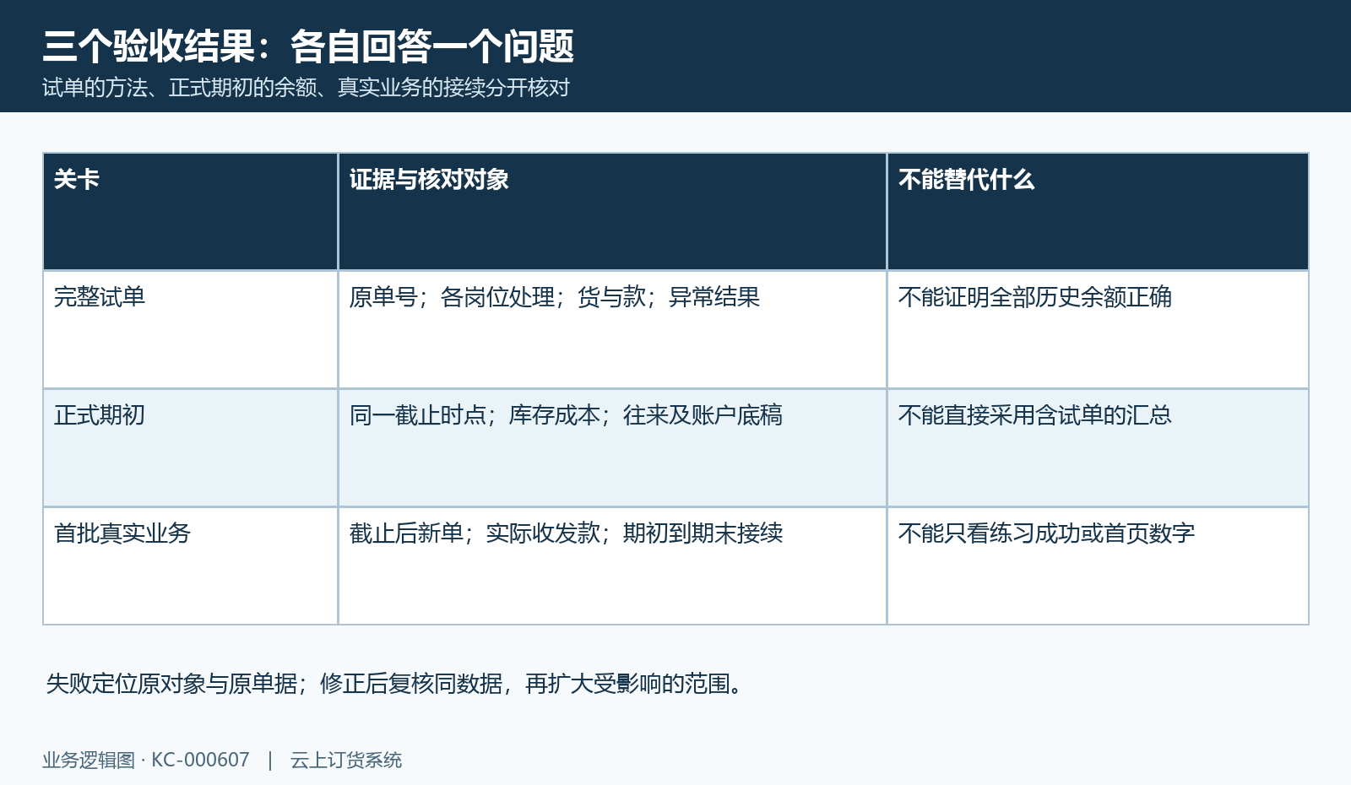Click the column header 证据与核对对象
The width and height of the screenshot is (1351, 785).
point(612,212)
